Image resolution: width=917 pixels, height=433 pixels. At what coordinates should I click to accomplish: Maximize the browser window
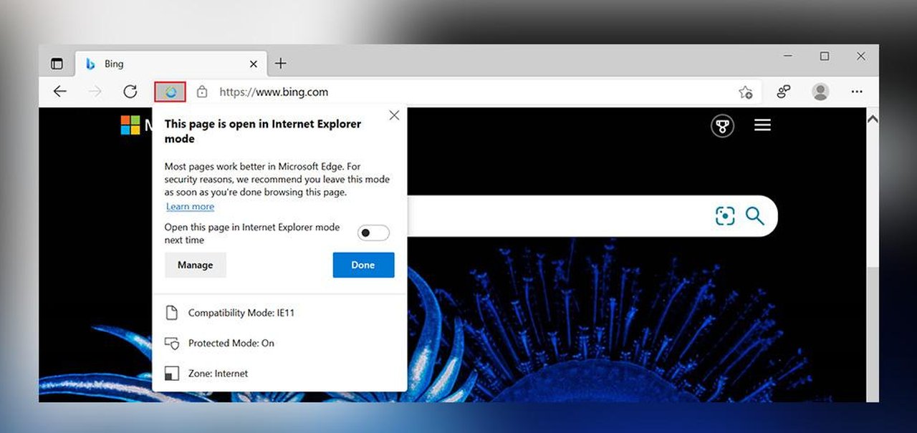[x=825, y=56]
